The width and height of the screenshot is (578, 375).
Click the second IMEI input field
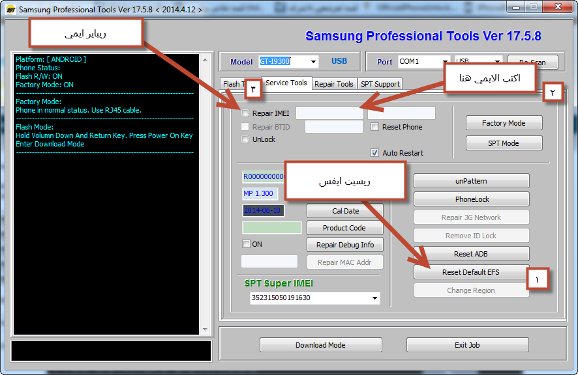point(401,113)
